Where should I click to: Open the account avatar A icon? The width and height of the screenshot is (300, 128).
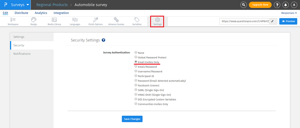click(294, 5)
